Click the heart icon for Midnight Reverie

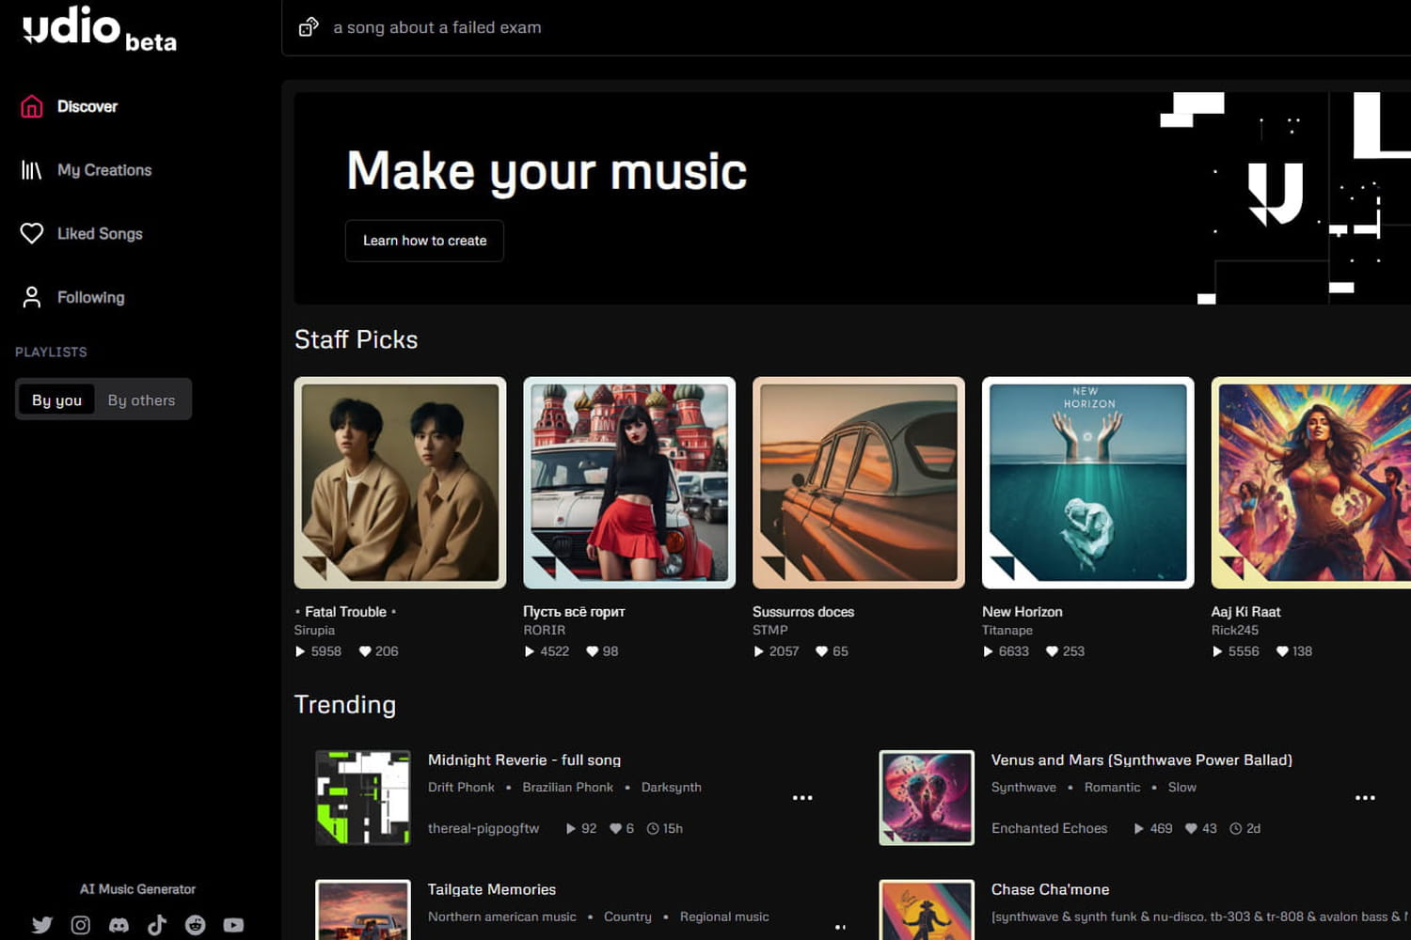coord(616,828)
